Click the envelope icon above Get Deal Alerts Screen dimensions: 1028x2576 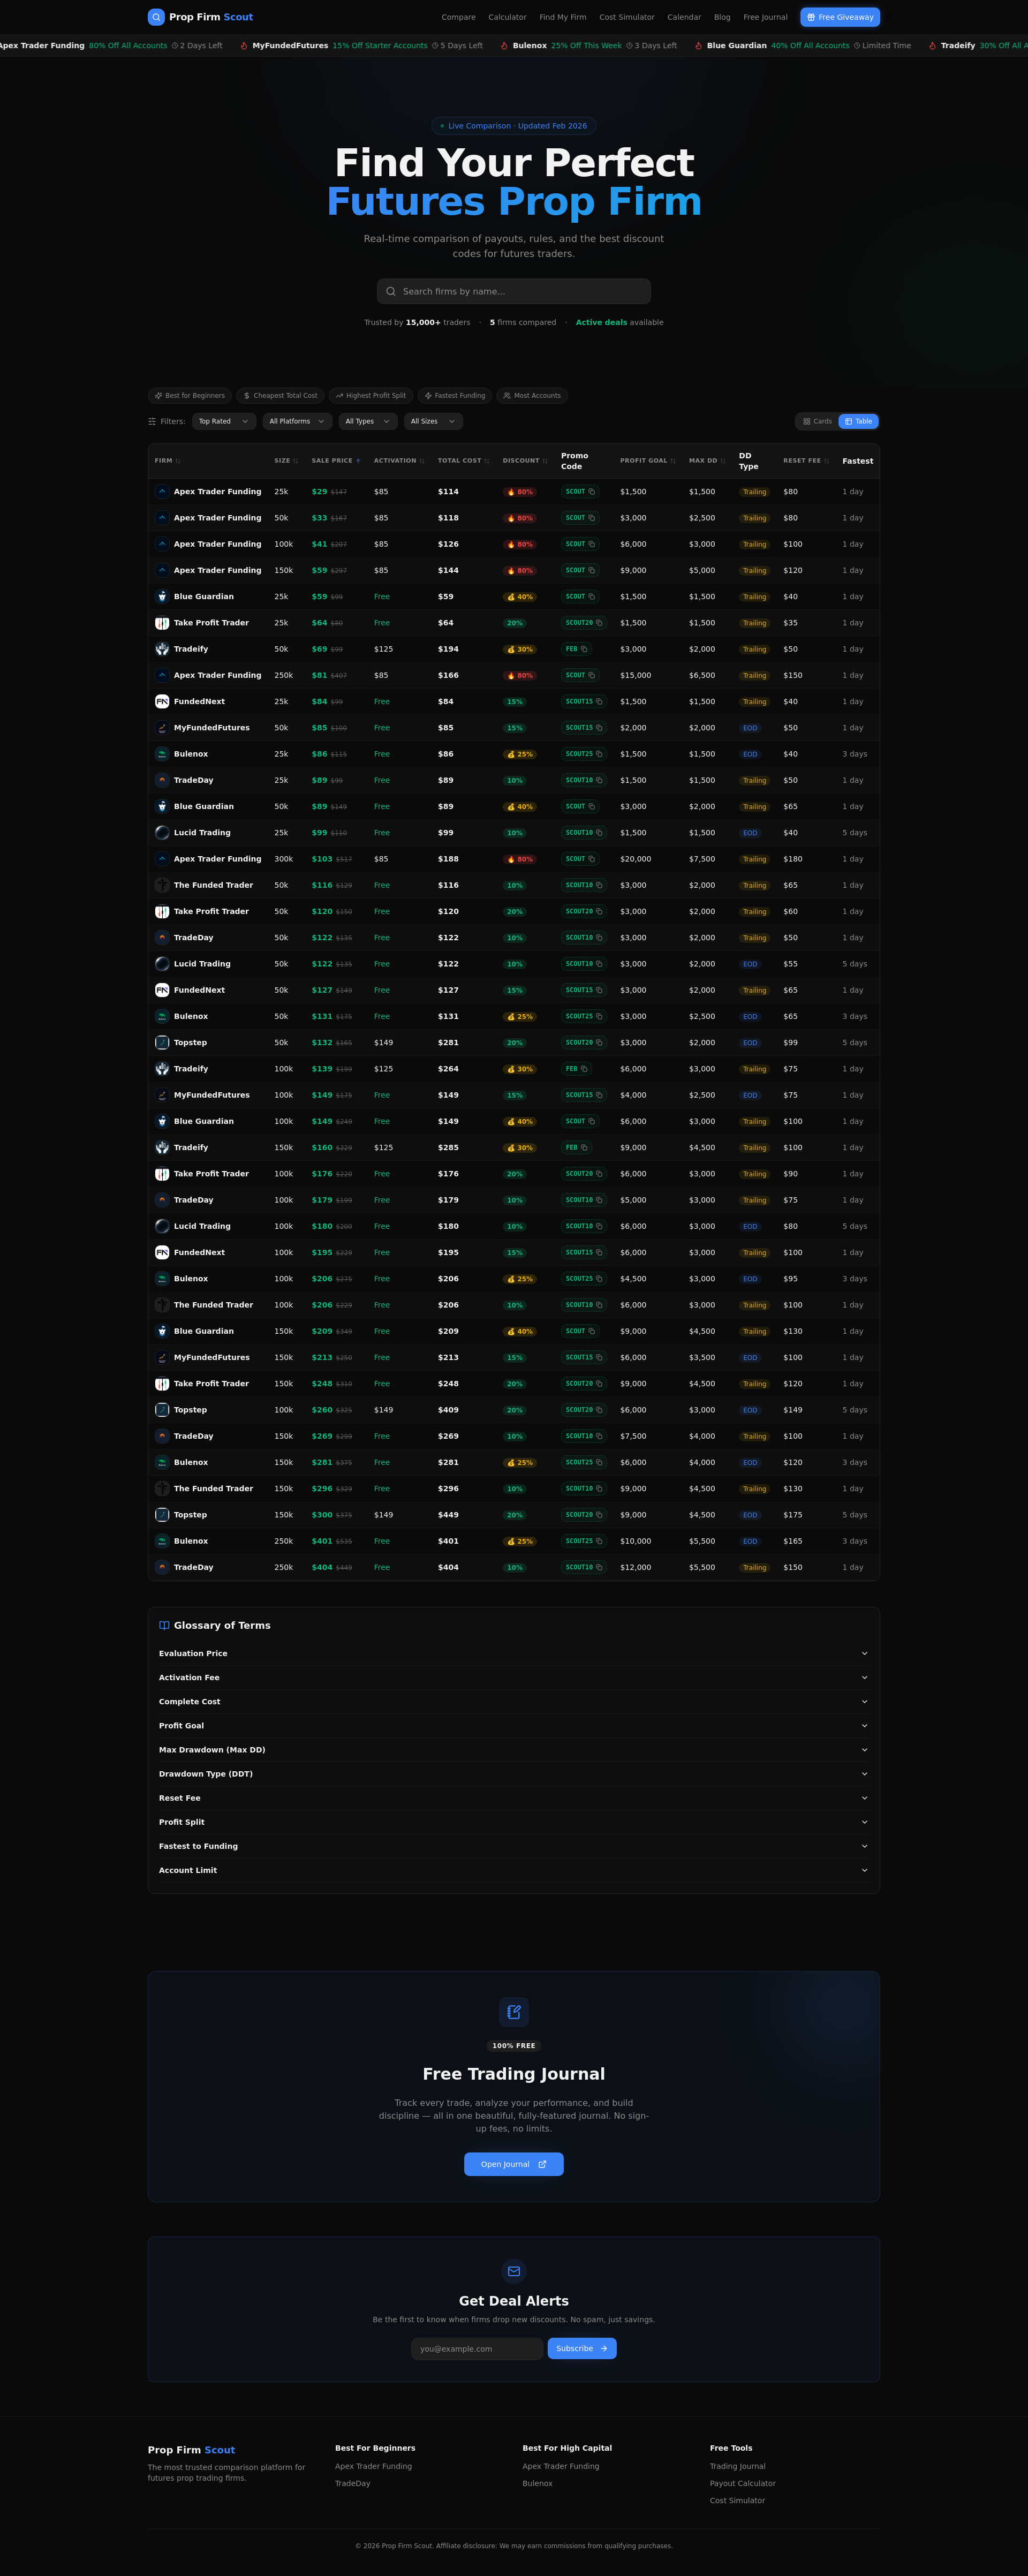tap(514, 2271)
